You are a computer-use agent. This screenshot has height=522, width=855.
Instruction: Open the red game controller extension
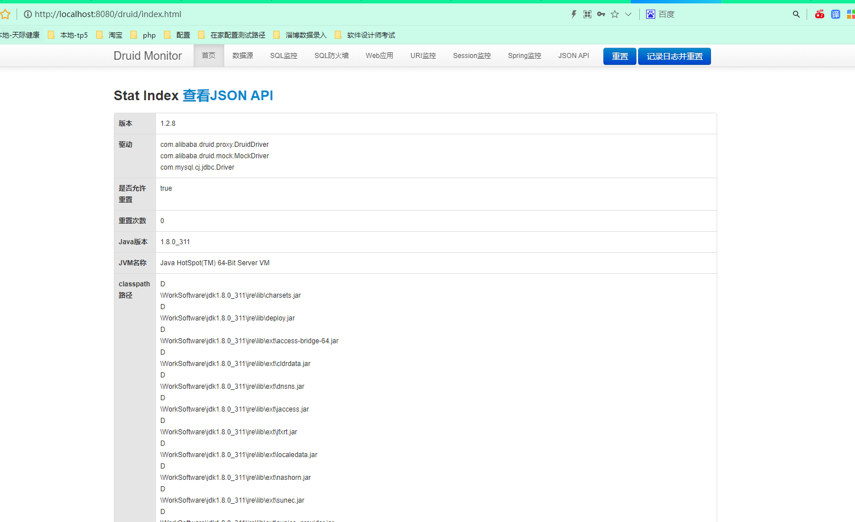pyautogui.click(x=820, y=14)
